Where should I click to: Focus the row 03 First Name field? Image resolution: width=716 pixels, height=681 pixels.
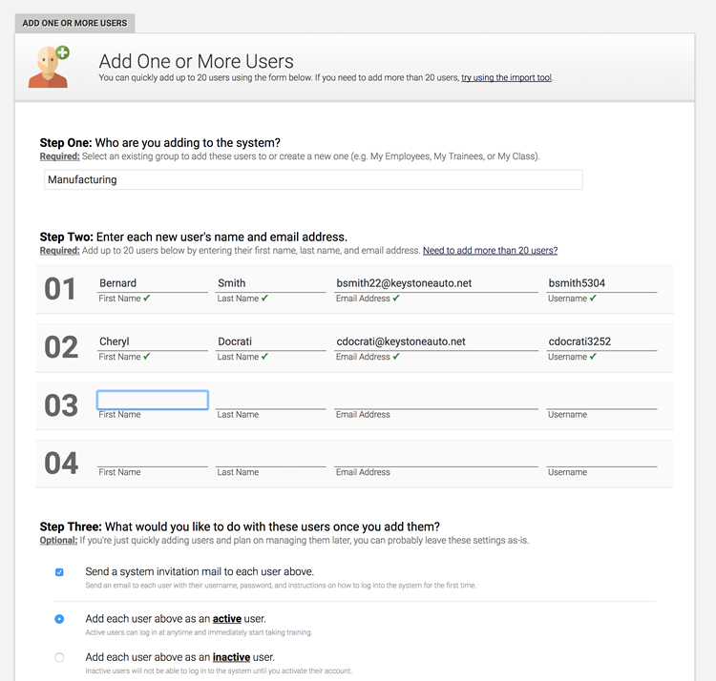click(153, 400)
